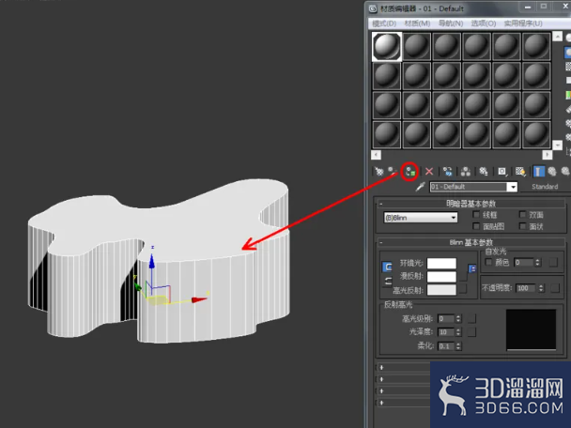Click ambient-diffuse color lock button
571x428 pixels.
(387, 267)
